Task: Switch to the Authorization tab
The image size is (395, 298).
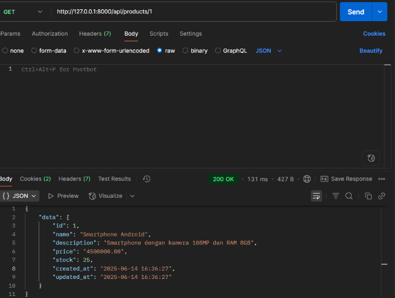Action: 50,34
